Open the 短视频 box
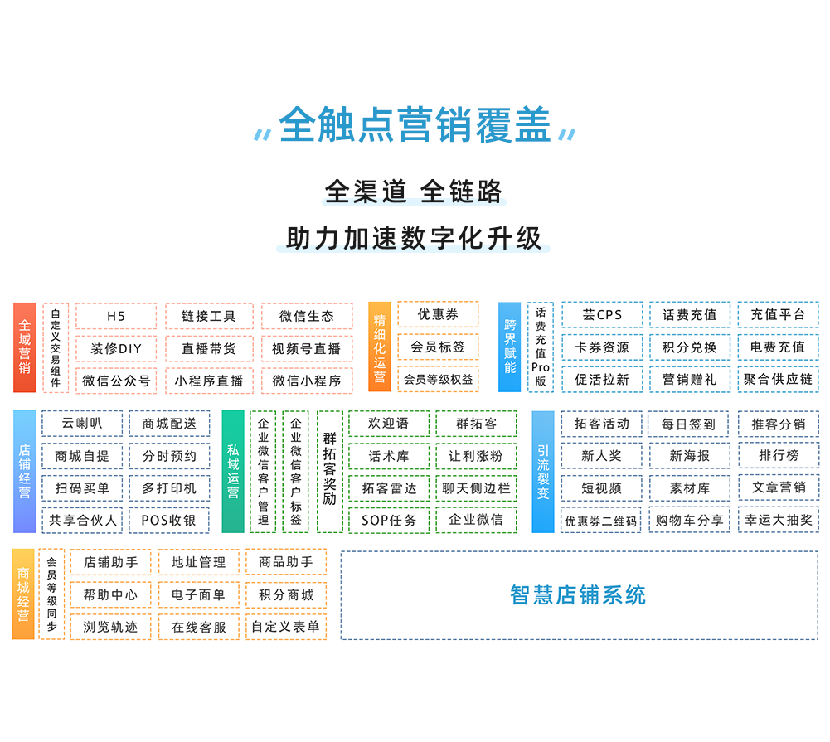This screenshot has width=830, height=742. click(602, 488)
